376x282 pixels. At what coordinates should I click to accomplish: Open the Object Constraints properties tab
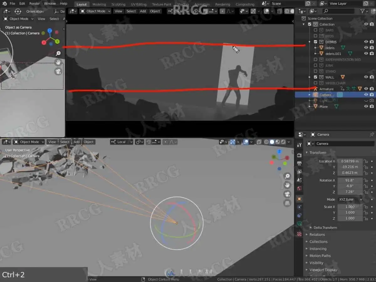pos(299,215)
